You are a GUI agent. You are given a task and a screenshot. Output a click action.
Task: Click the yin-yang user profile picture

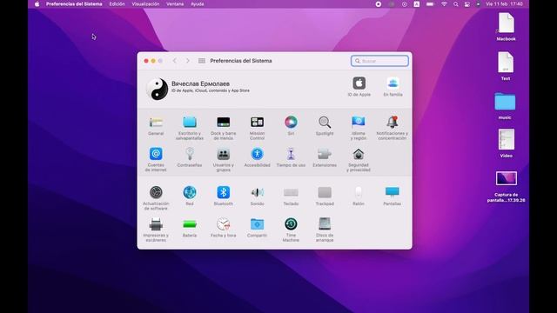pos(157,89)
